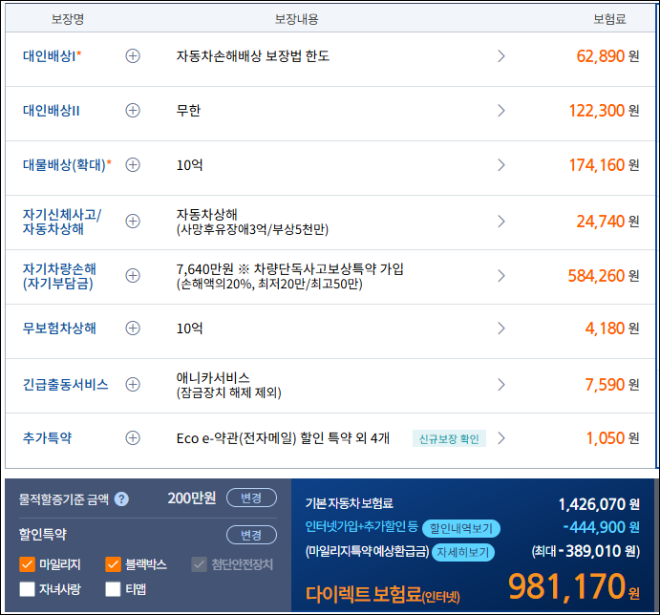Expand the 자동차손해배상 보장법 한도 chevron
This screenshot has height=615, width=660.
tap(500, 56)
